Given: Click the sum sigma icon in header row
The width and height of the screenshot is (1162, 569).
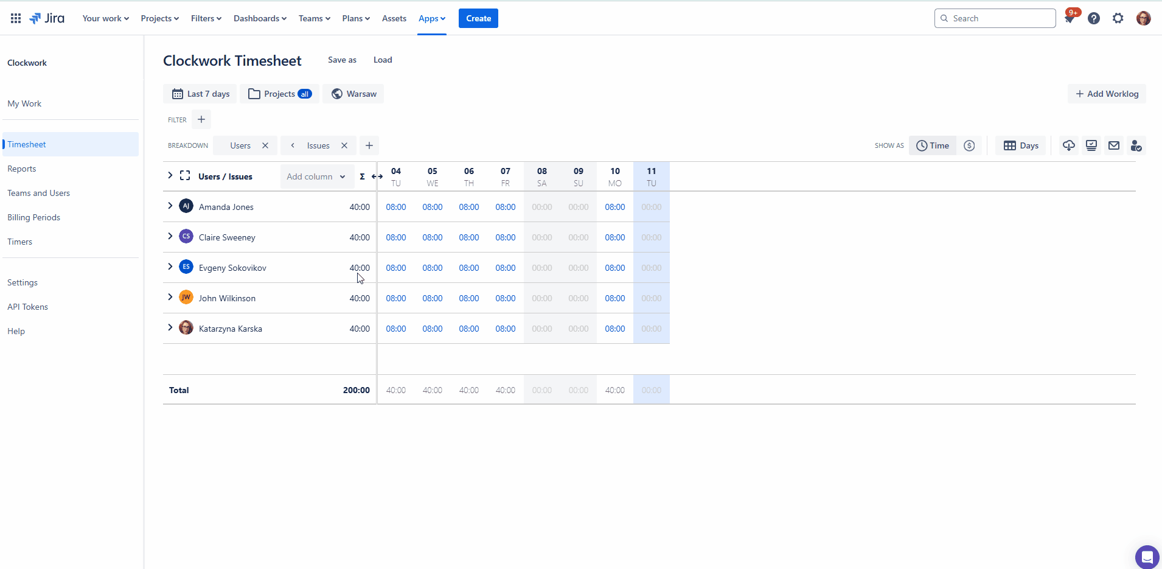Looking at the screenshot, I should [x=361, y=176].
